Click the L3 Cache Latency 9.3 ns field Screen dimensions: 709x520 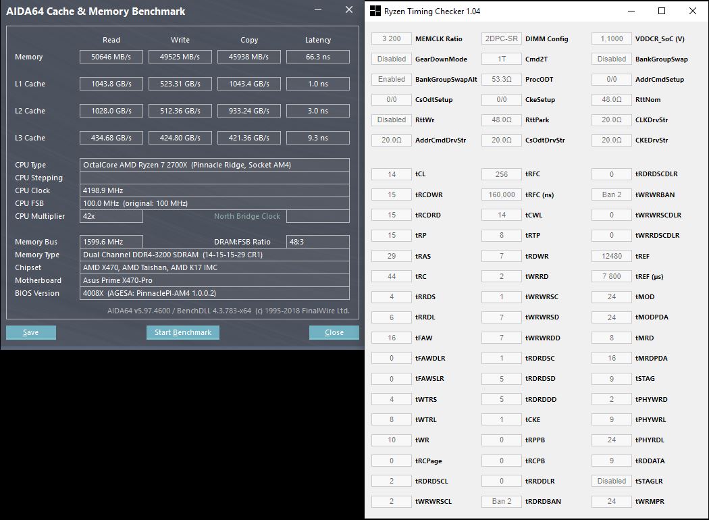[318, 138]
